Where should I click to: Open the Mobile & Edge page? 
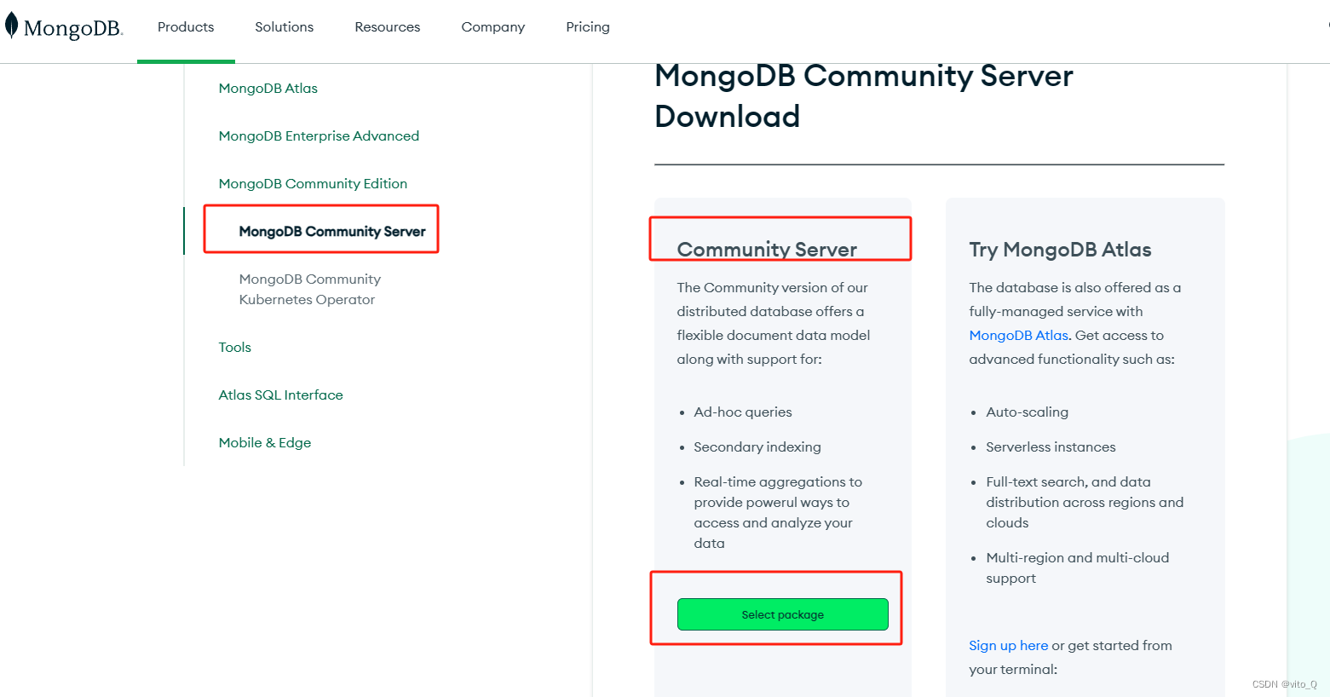click(264, 442)
